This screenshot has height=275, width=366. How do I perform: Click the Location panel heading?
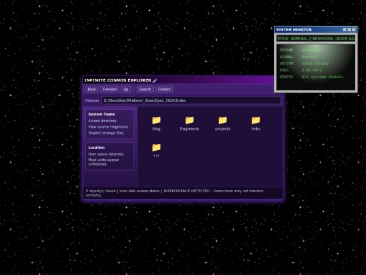[x=96, y=147]
